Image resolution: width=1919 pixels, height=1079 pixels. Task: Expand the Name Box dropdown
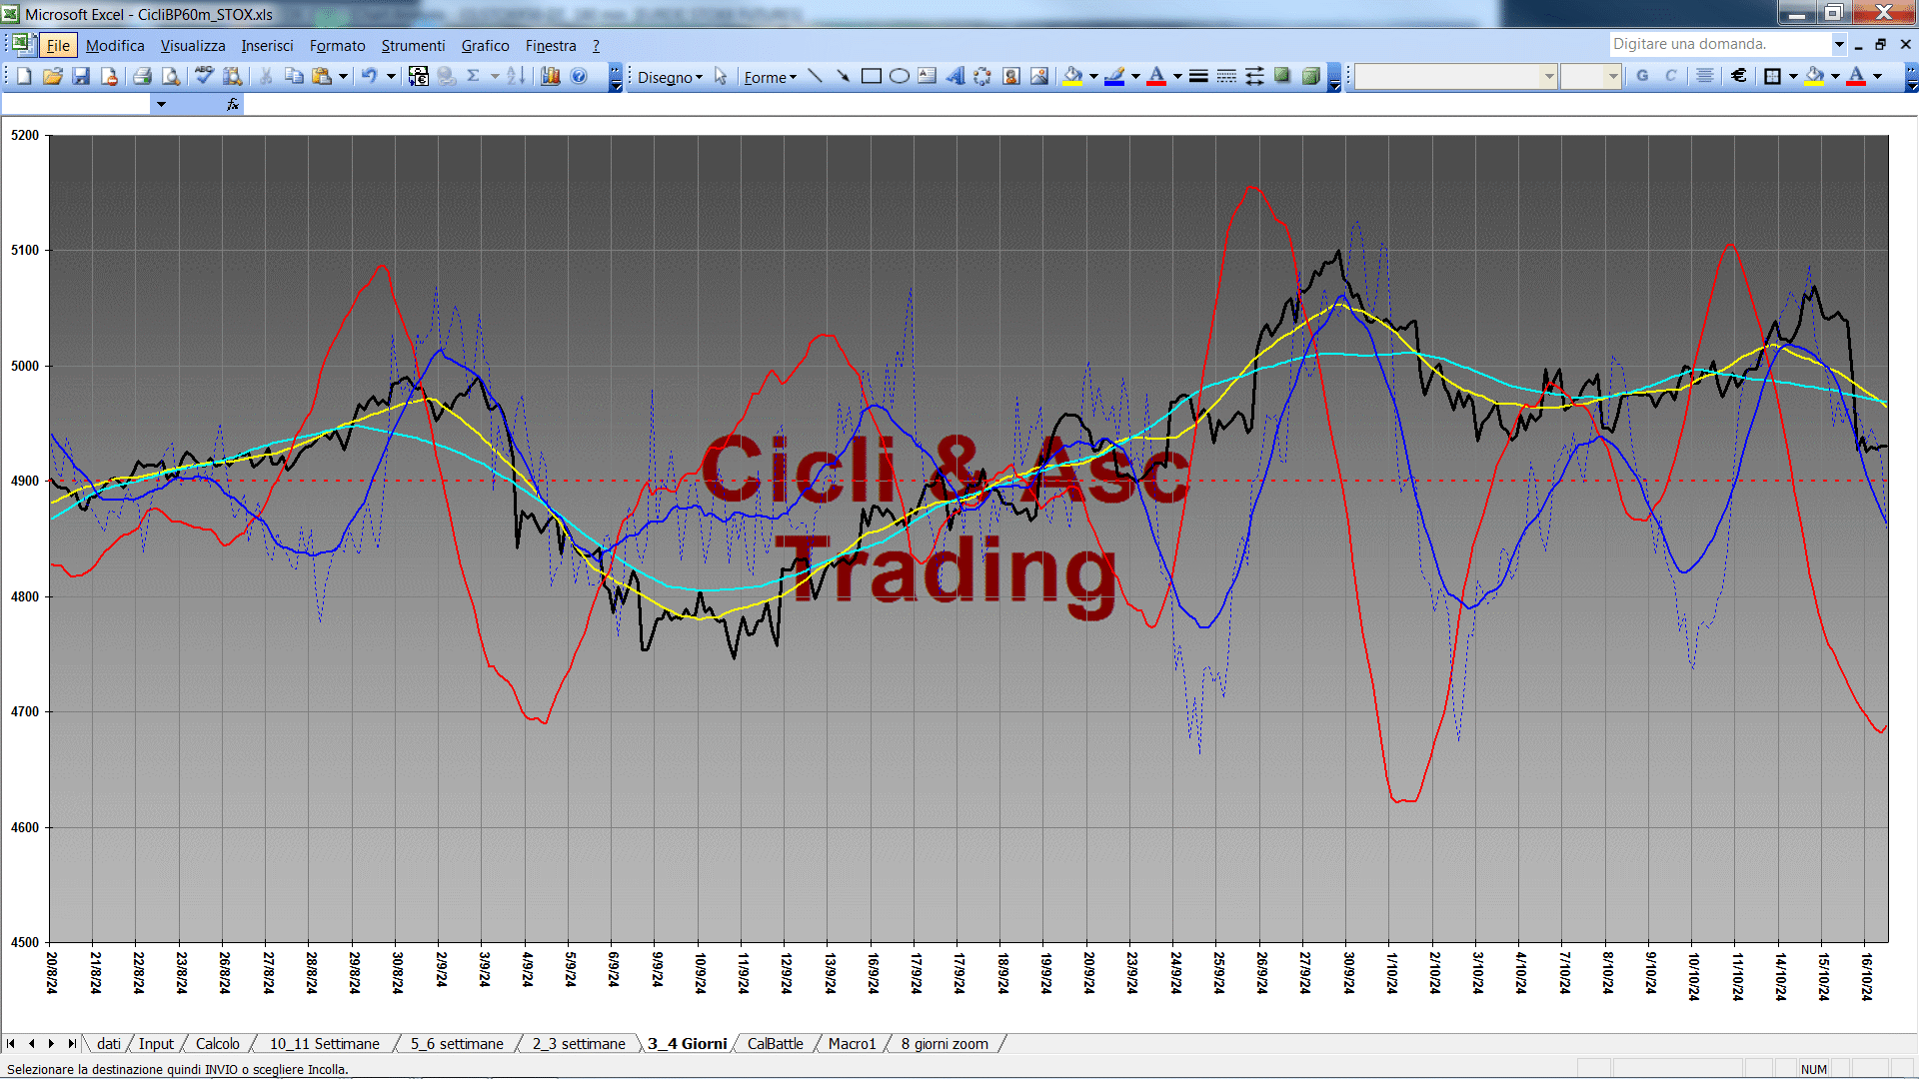pyautogui.click(x=161, y=104)
